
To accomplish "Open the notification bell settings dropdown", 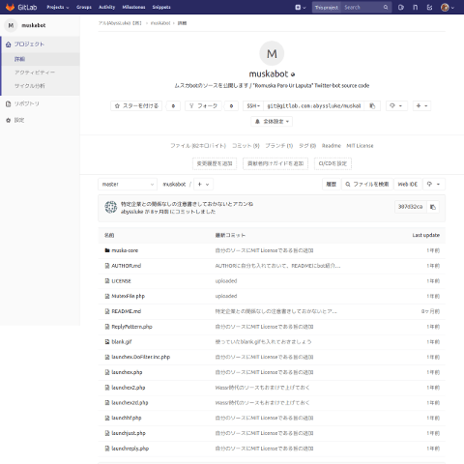I will coord(272,122).
